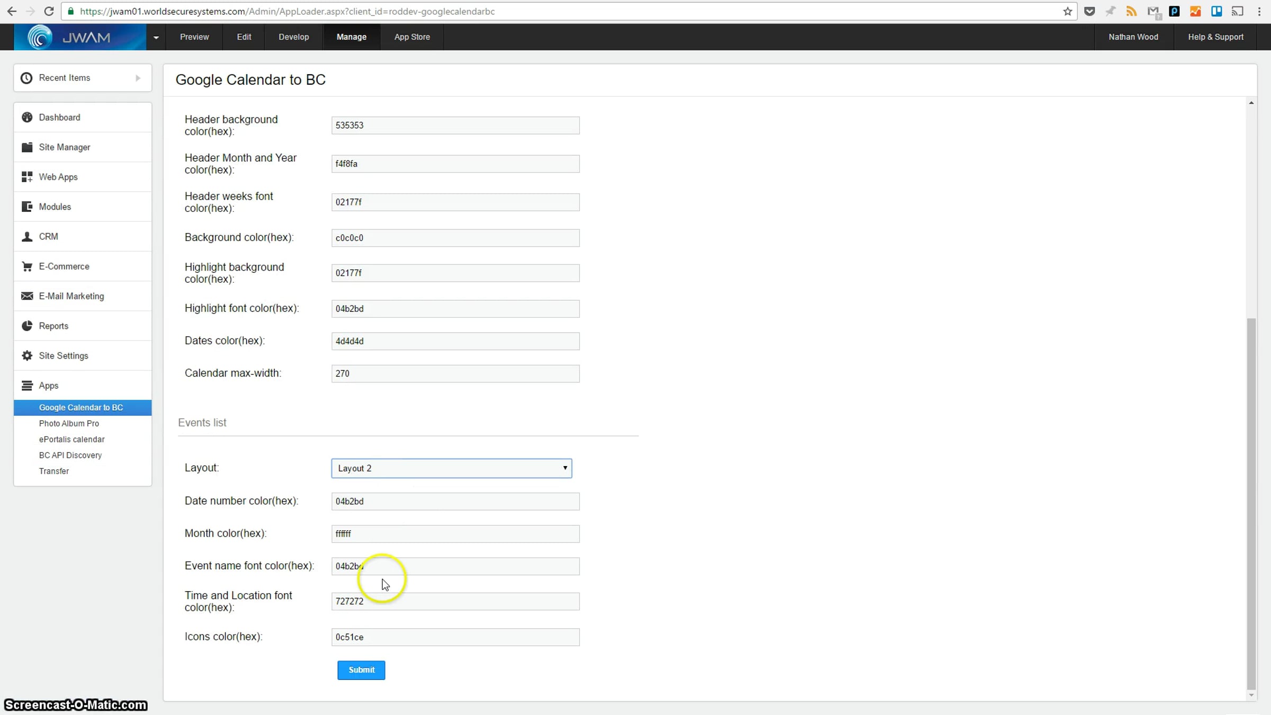Select the CRM person icon

tap(27, 237)
